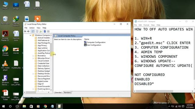
Task: Expand the Desktop Window tree node
Action: point(33,74)
